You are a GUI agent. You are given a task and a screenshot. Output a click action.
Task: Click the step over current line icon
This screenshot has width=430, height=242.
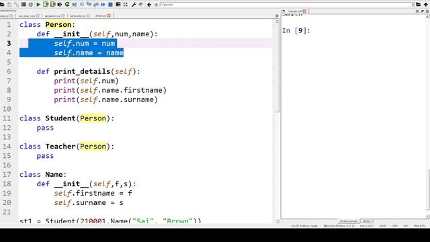tap(82, 5)
